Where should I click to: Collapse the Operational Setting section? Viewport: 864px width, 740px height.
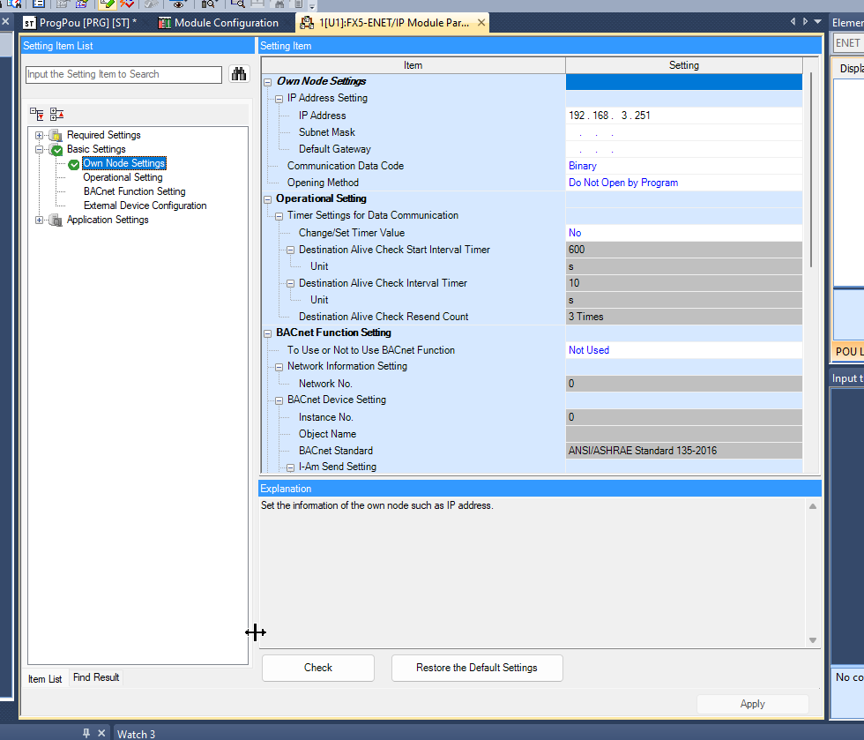[x=268, y=199]
